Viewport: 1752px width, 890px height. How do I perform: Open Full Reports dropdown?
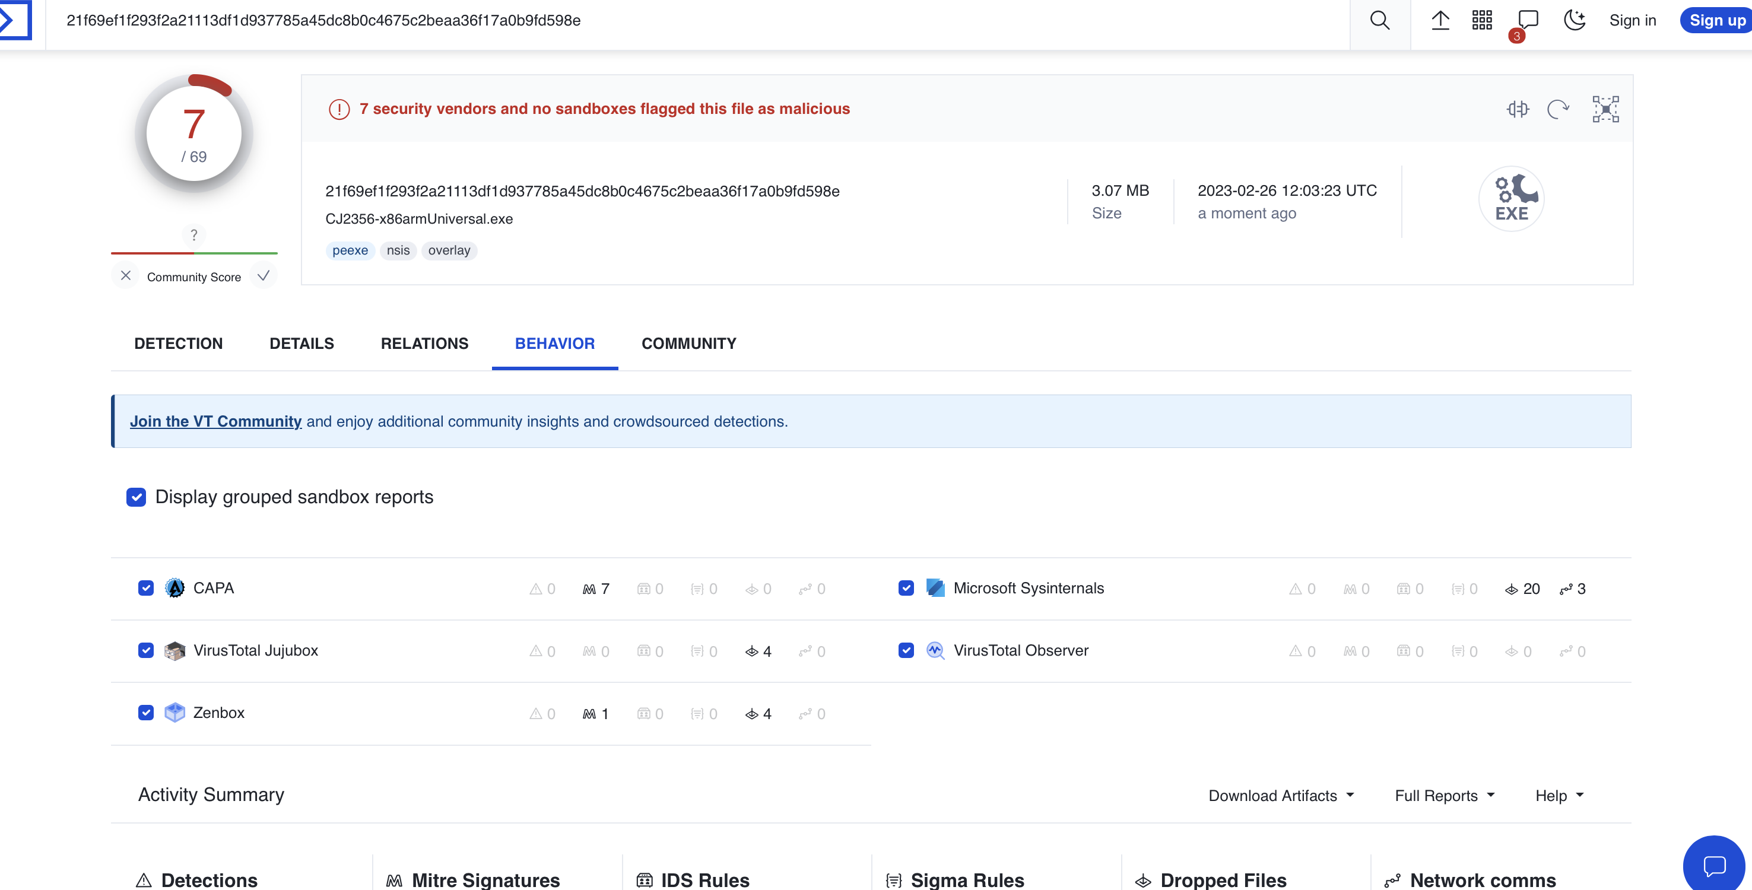[1445, 796]
